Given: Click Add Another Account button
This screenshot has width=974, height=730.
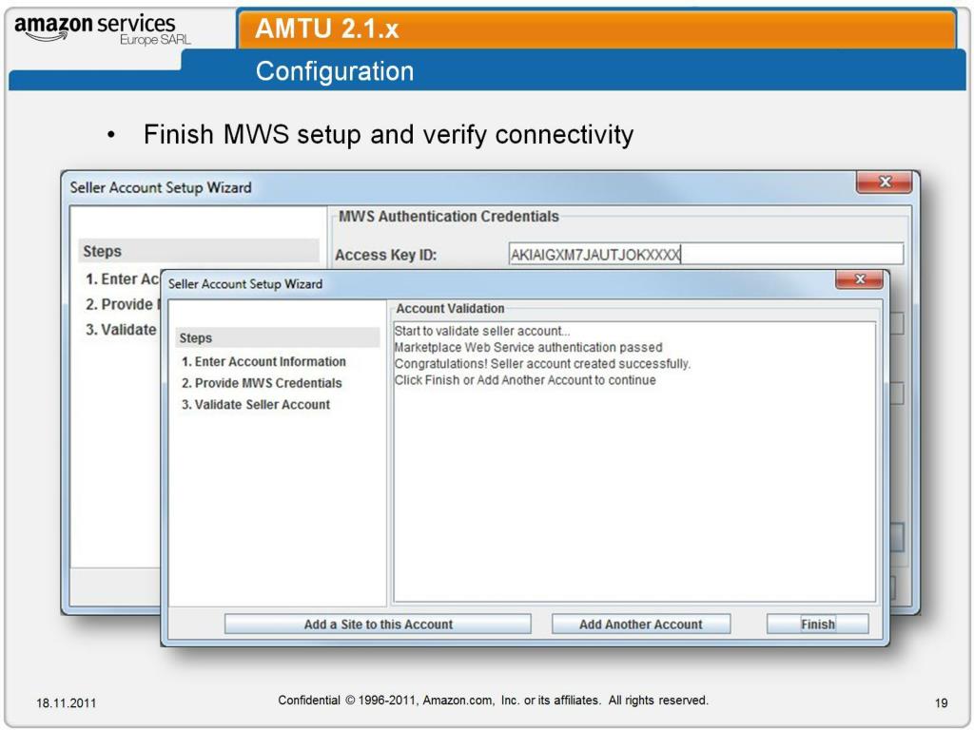Looking at the screenshot, I should (640, 624).
